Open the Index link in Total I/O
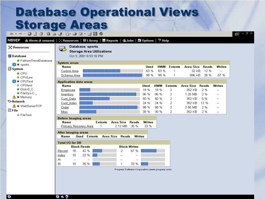The image size is (265, 199). [x=61, y=155]
